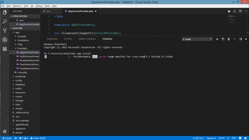Viewport: 249px width, 140px height.
Task: Open the File menu
Action: (x=3, y=6)
